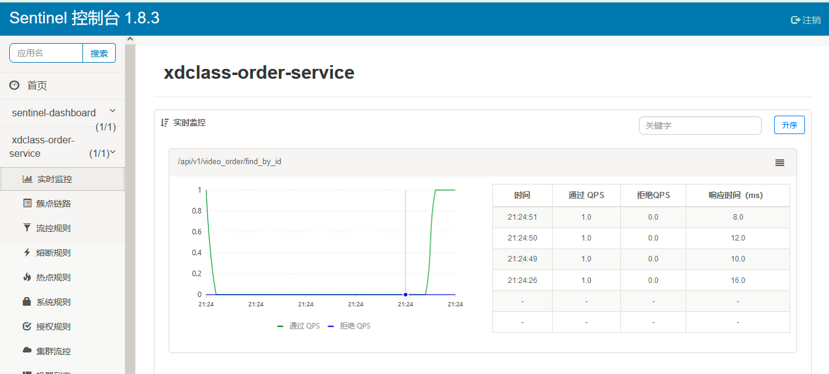
Task: Click the 搜索 button
Action: pos(99,53)
